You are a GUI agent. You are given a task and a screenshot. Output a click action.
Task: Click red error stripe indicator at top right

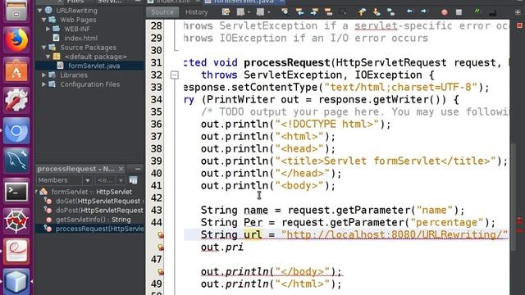click(519, 25)
